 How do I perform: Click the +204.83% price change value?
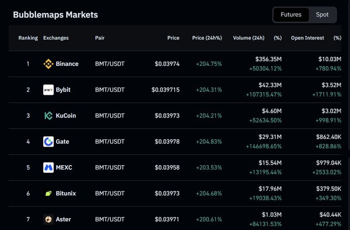click(209, 141)
